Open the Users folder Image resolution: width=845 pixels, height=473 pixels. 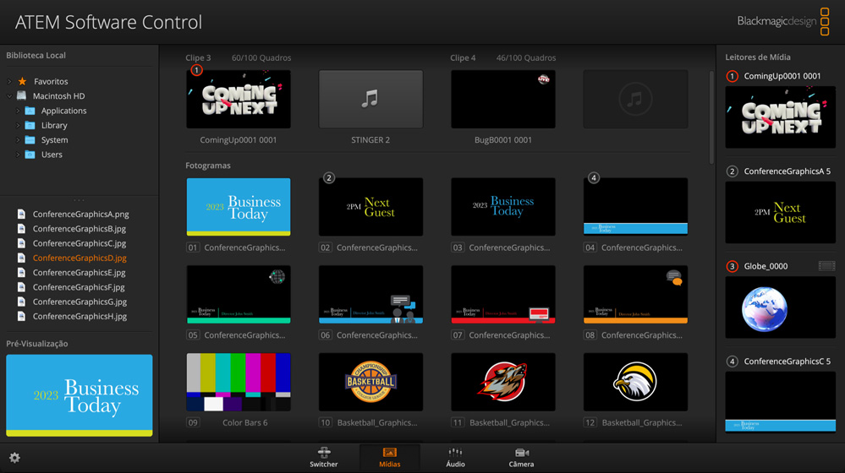click(x=52, y=155)
